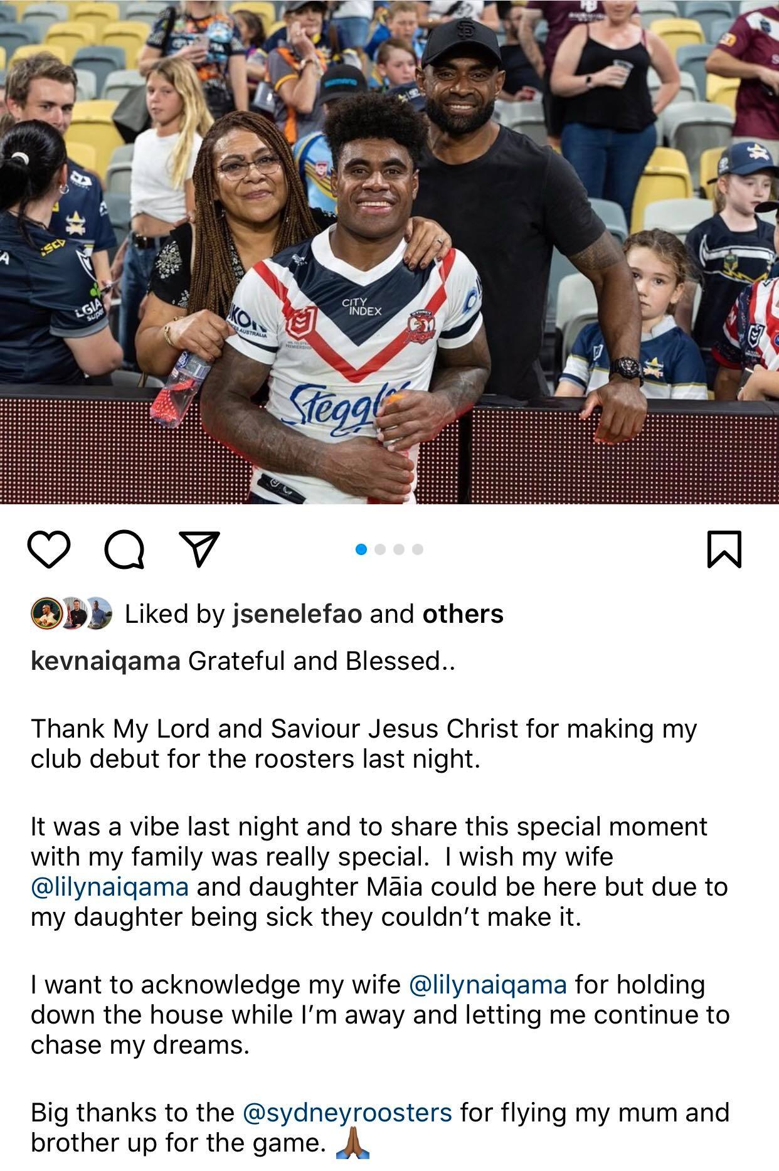This screenshot has height=1171, width=779.
Task: Open first @lilynaiqama mention
Action: pyautogui.click(x=109, y=888)
